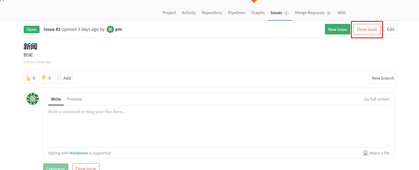Viewport: 419px width, 170px height.
Task: Grab the comment box resize handle
Action: pyautogui.click(x=388, y=145)
